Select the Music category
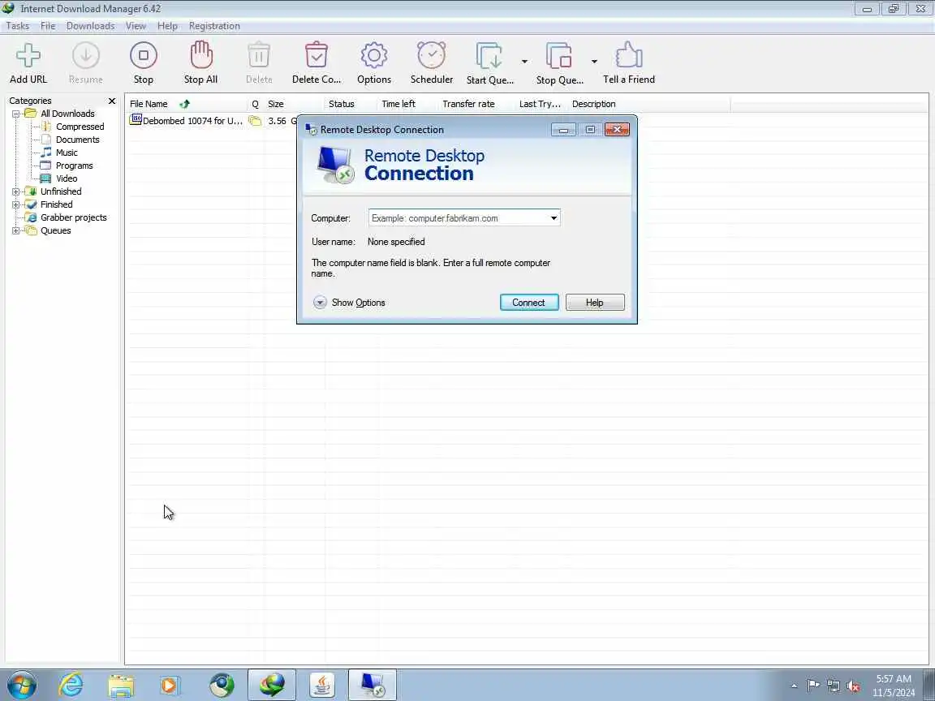Screen dimensions: 935x701 67,153
